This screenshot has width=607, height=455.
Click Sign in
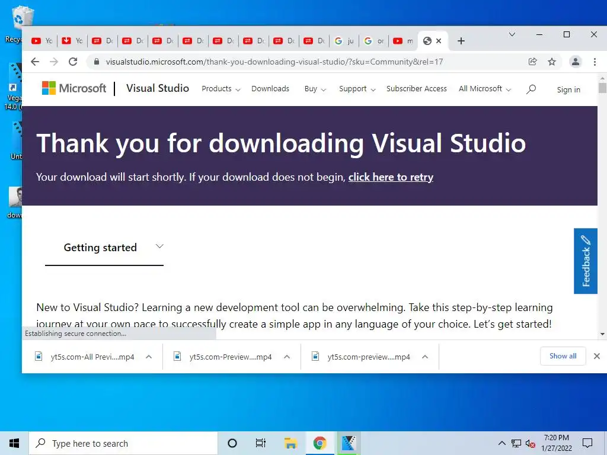pyautogui.click(x=568, y=90)
